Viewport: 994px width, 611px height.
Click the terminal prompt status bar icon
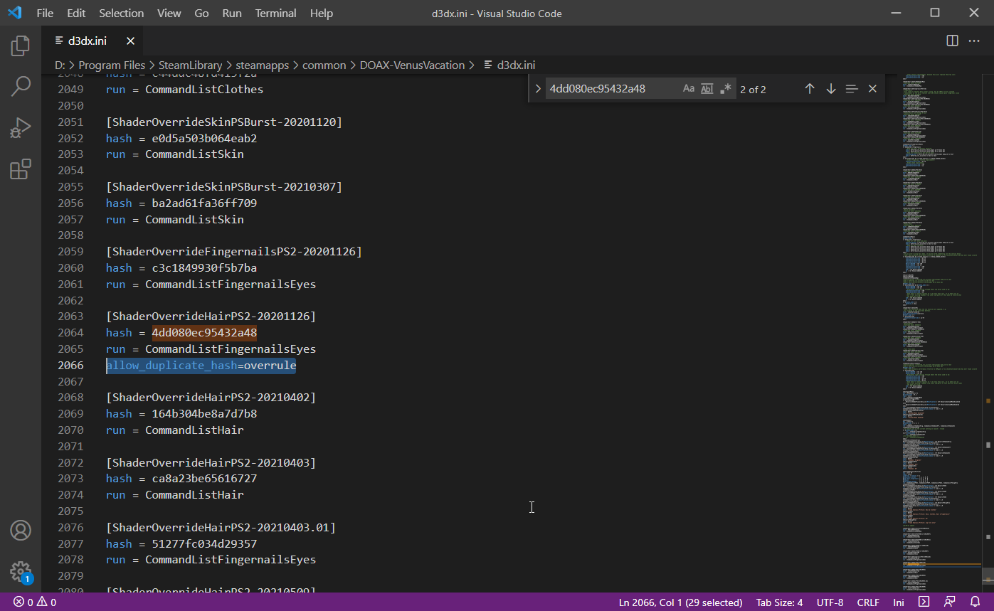click(924, 602)
